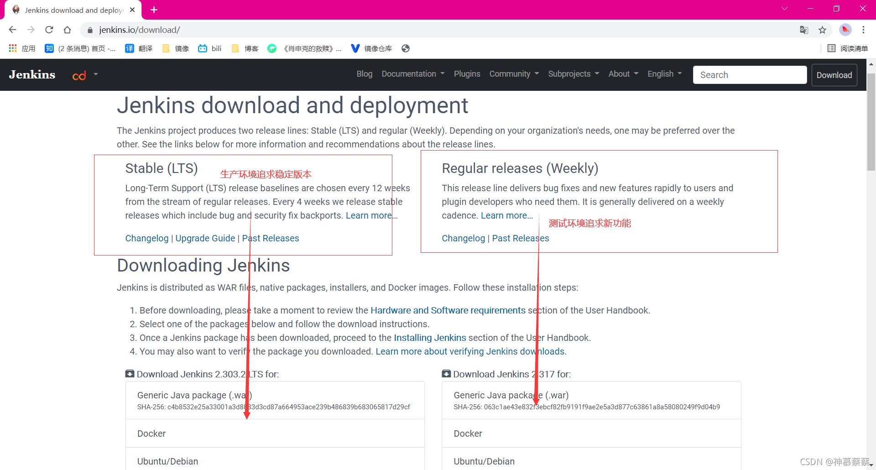This screenshot has width=876, height=470.
Task: Open the Chrome profile avatar
Action: (845, 30)
